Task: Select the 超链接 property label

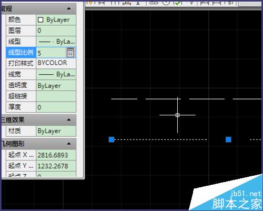Action: click(21, 96)
